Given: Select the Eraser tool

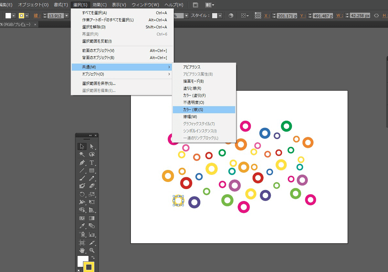Looking at the screenshot, I should tap(92, 186).
